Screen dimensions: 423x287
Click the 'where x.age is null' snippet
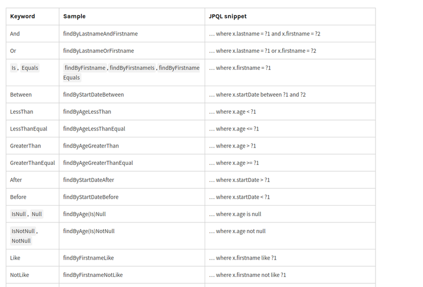click(238, 214)
